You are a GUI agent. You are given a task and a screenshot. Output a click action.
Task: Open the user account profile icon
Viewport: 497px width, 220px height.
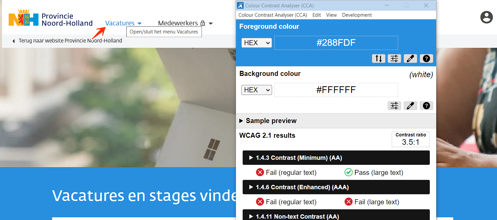(x=487, y=17)
